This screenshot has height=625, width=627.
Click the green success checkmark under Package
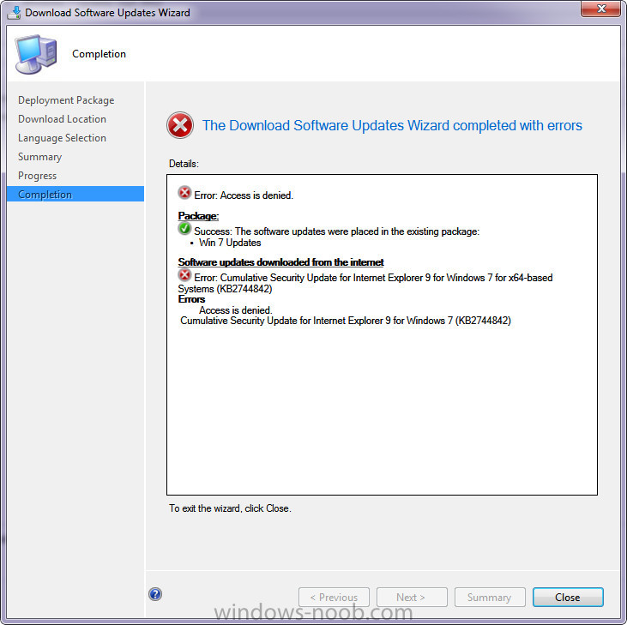point(184,229)
